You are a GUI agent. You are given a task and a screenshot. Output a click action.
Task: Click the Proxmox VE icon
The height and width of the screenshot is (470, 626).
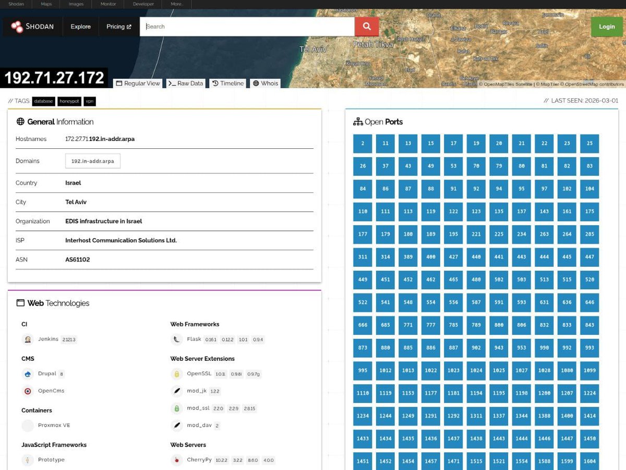pyautogui.click(x=28, y=425)
